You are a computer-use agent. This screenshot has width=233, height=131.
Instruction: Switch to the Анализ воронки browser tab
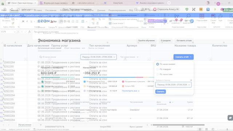coord(150,3)
